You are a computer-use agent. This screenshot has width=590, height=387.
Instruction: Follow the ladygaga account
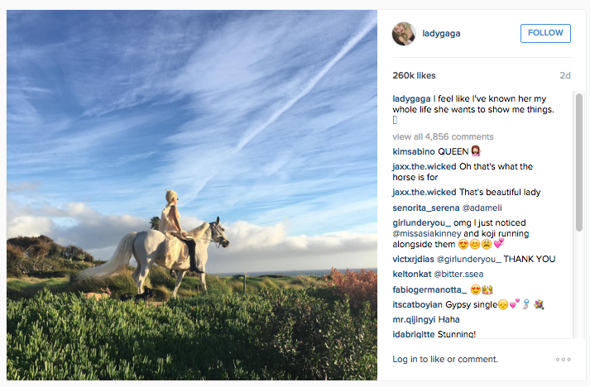(545, 33)
